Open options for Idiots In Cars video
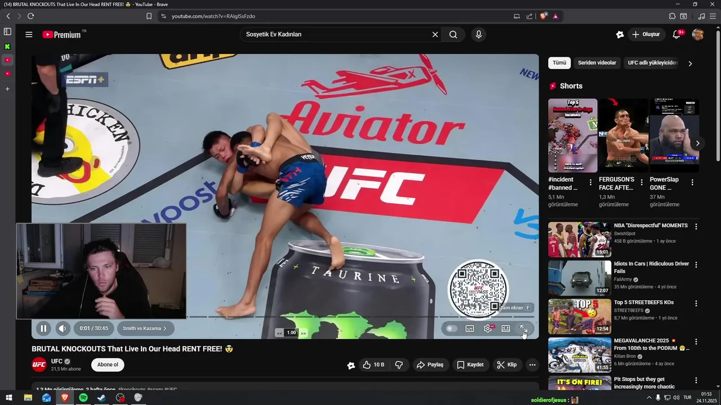Image resolution: width=721 pixels, height=405 pixels. tap(696, 265)
